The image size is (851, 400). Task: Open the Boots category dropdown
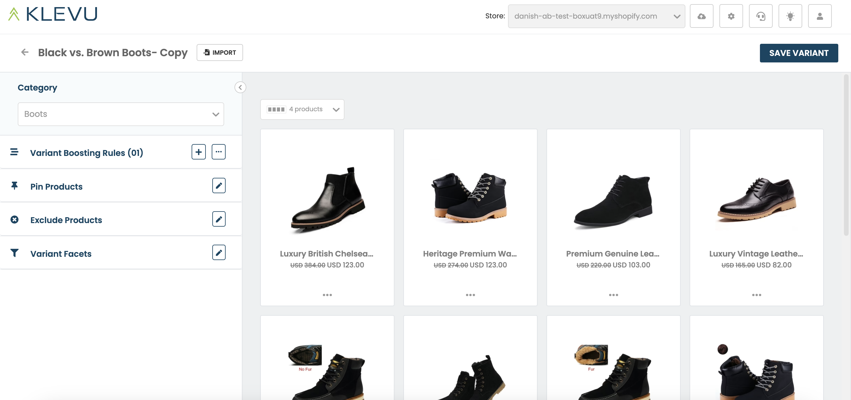coord(121,114)
